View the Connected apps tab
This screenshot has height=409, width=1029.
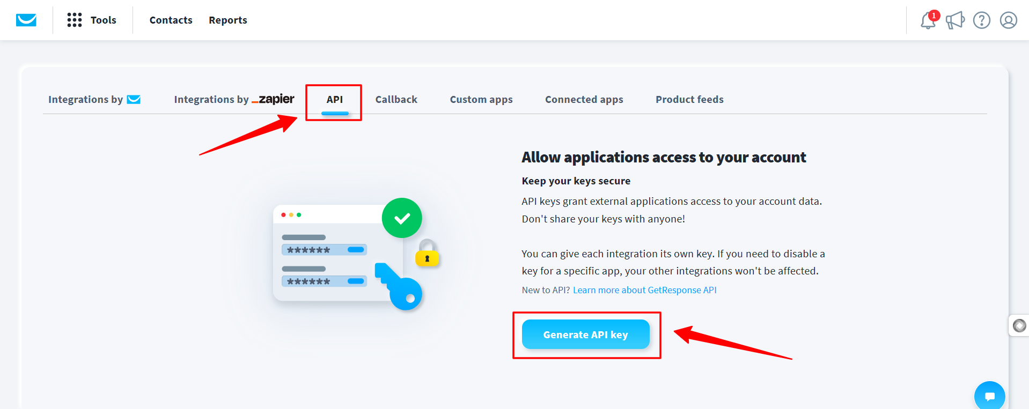[584, 99]
